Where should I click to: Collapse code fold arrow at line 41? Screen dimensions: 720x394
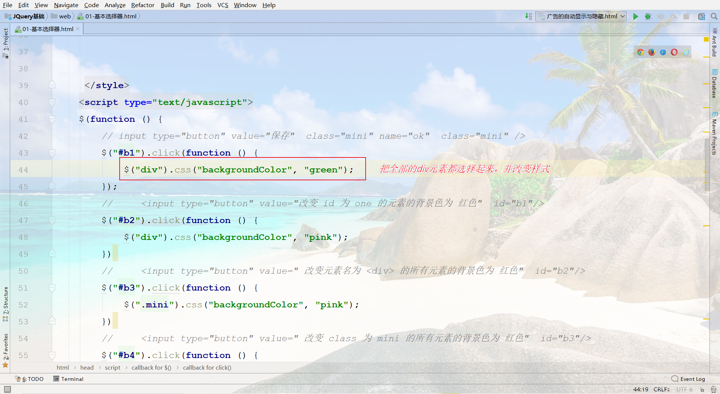tap(52, 118)
